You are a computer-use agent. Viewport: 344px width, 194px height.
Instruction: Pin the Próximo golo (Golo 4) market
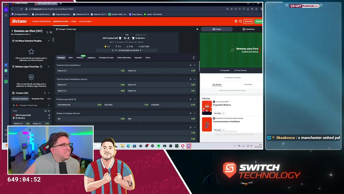[191, 99]
